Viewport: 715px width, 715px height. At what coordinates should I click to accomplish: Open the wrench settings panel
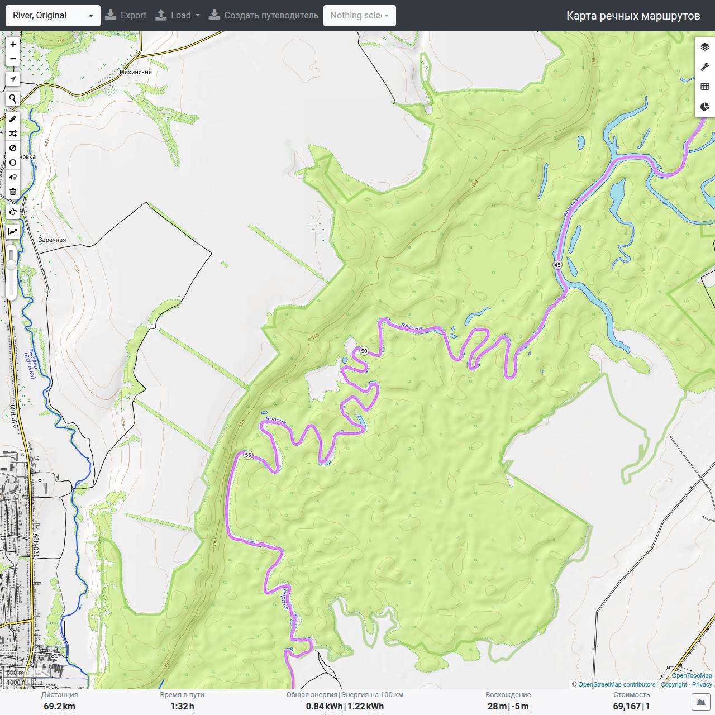(704, 67)
